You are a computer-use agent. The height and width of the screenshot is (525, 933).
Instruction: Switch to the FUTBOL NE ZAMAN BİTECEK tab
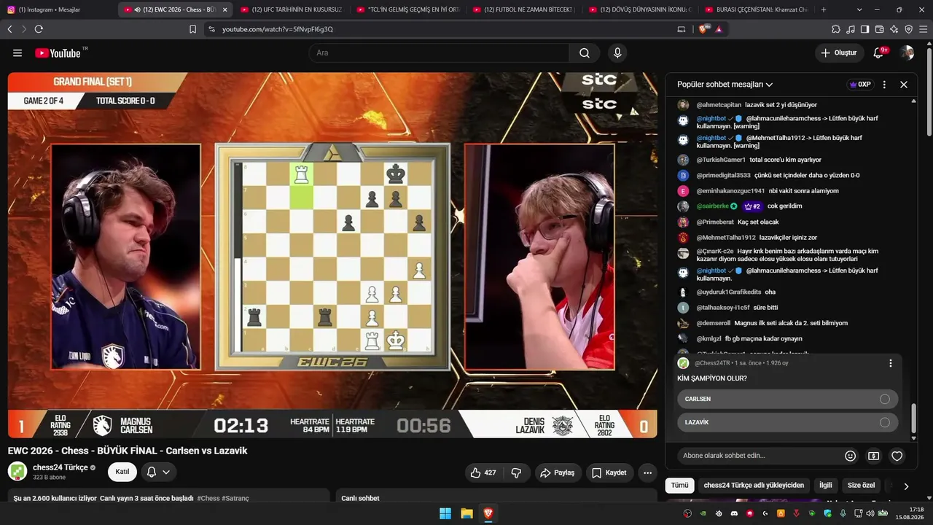525,9
